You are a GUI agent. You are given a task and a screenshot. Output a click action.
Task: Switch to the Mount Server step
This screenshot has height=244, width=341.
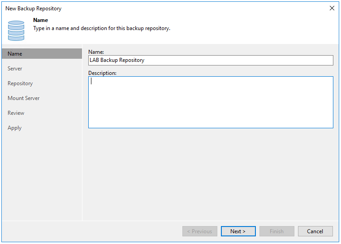pos(24,98)
